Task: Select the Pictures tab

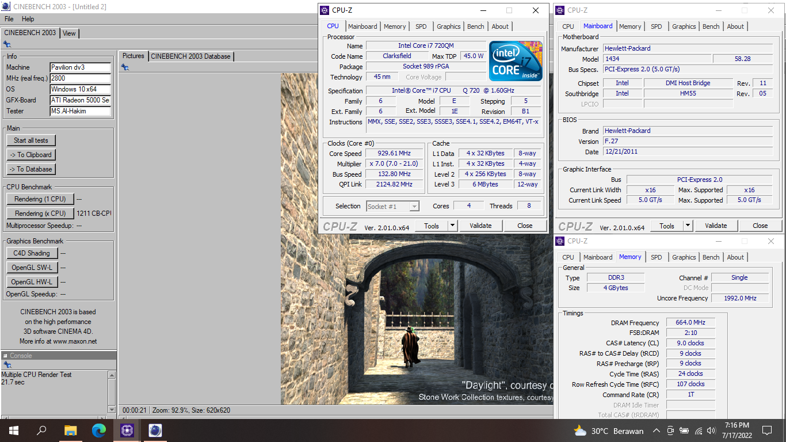Action: (133, 56)
